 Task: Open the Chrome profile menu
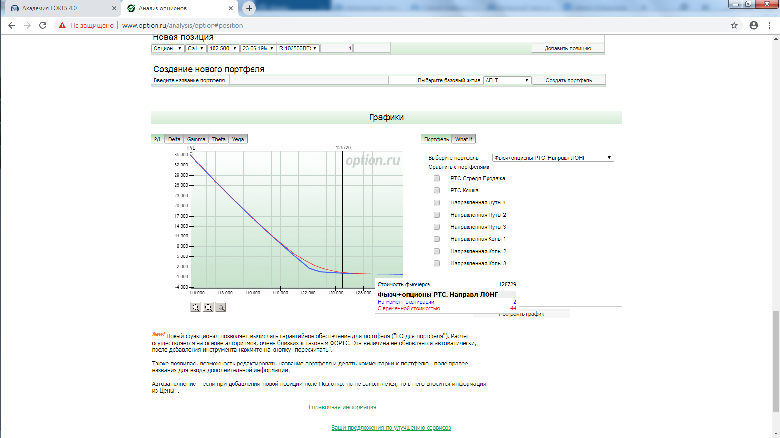(x=754, y=25)
